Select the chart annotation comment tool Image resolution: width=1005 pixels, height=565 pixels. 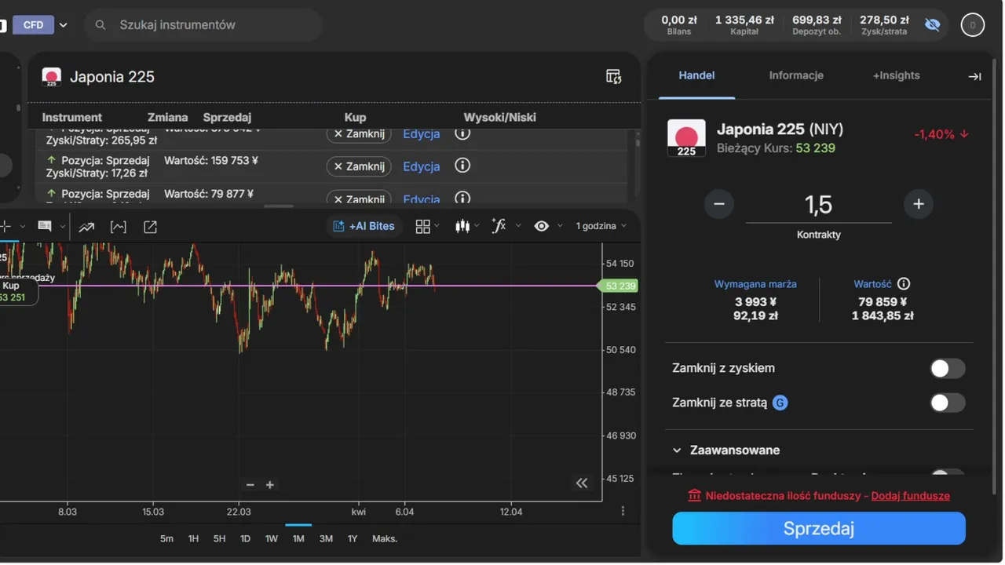[45, 227]
